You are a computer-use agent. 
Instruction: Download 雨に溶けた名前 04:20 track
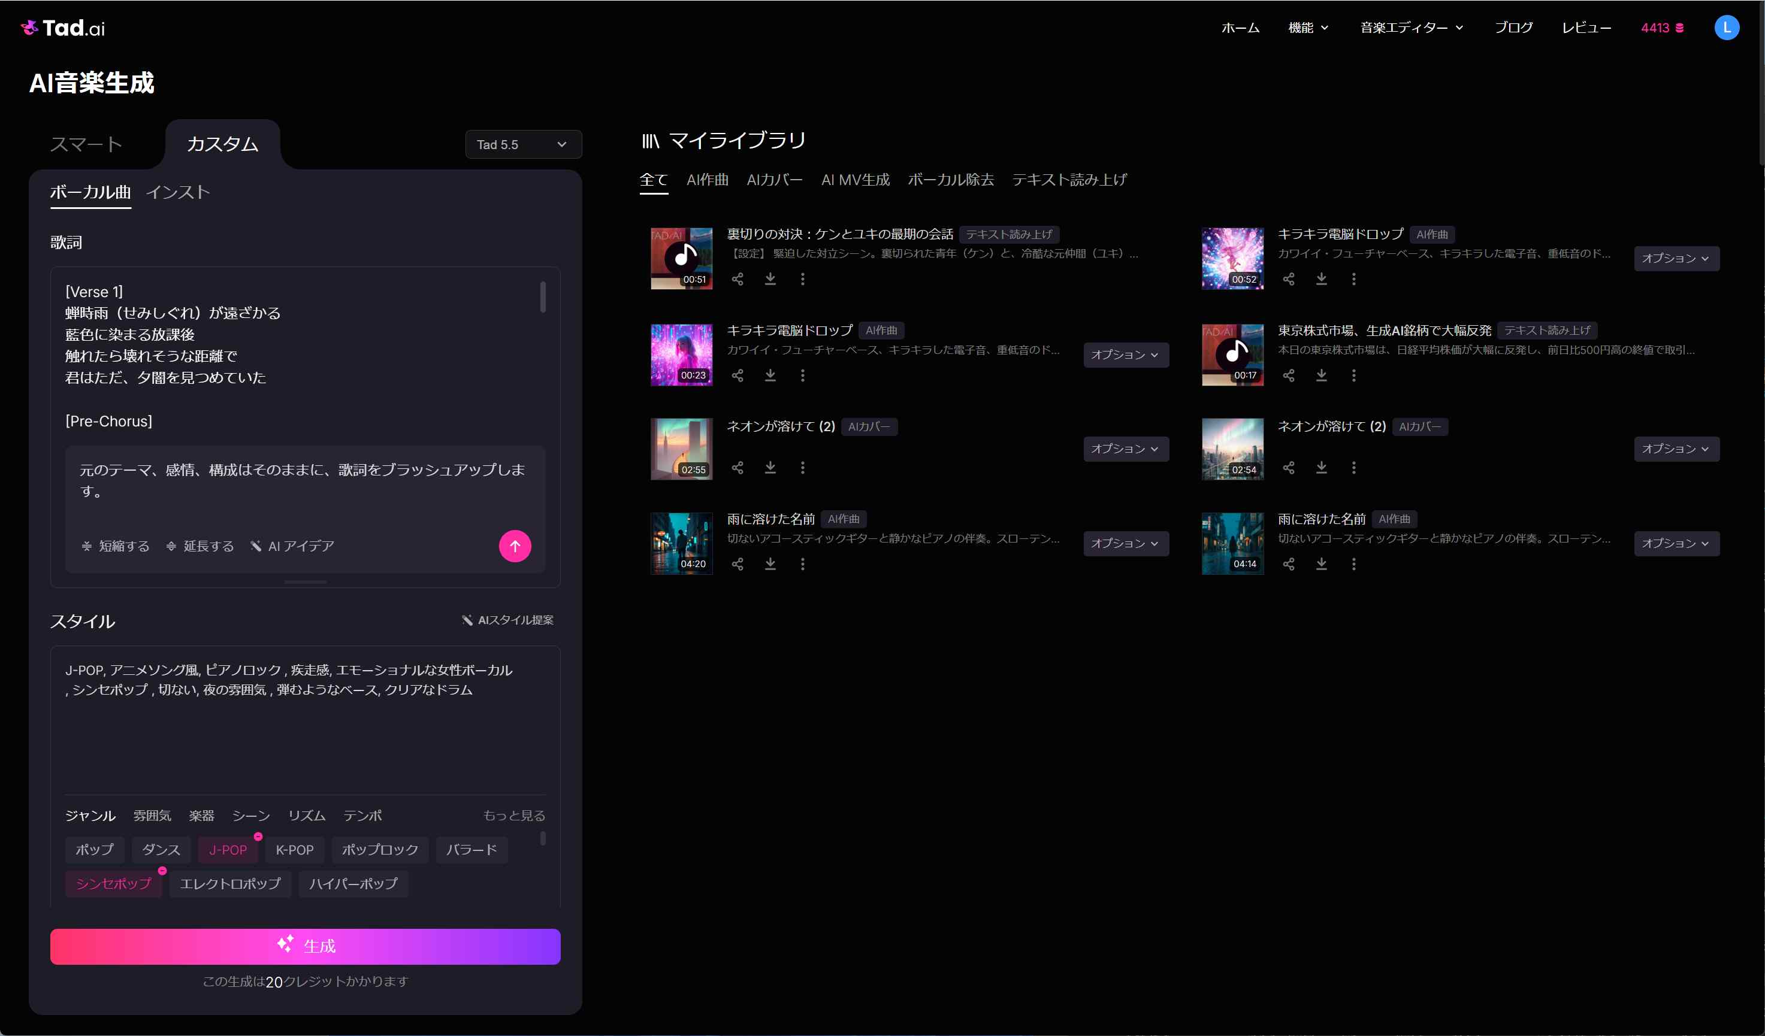click(770, 564)
